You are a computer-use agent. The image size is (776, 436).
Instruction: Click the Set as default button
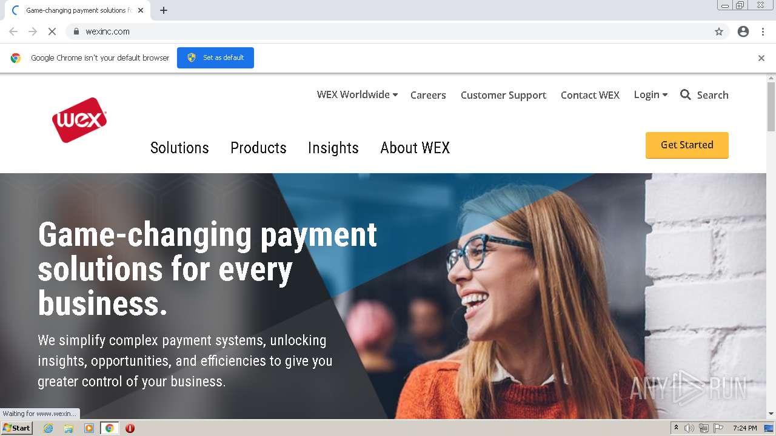coord(215,58)
